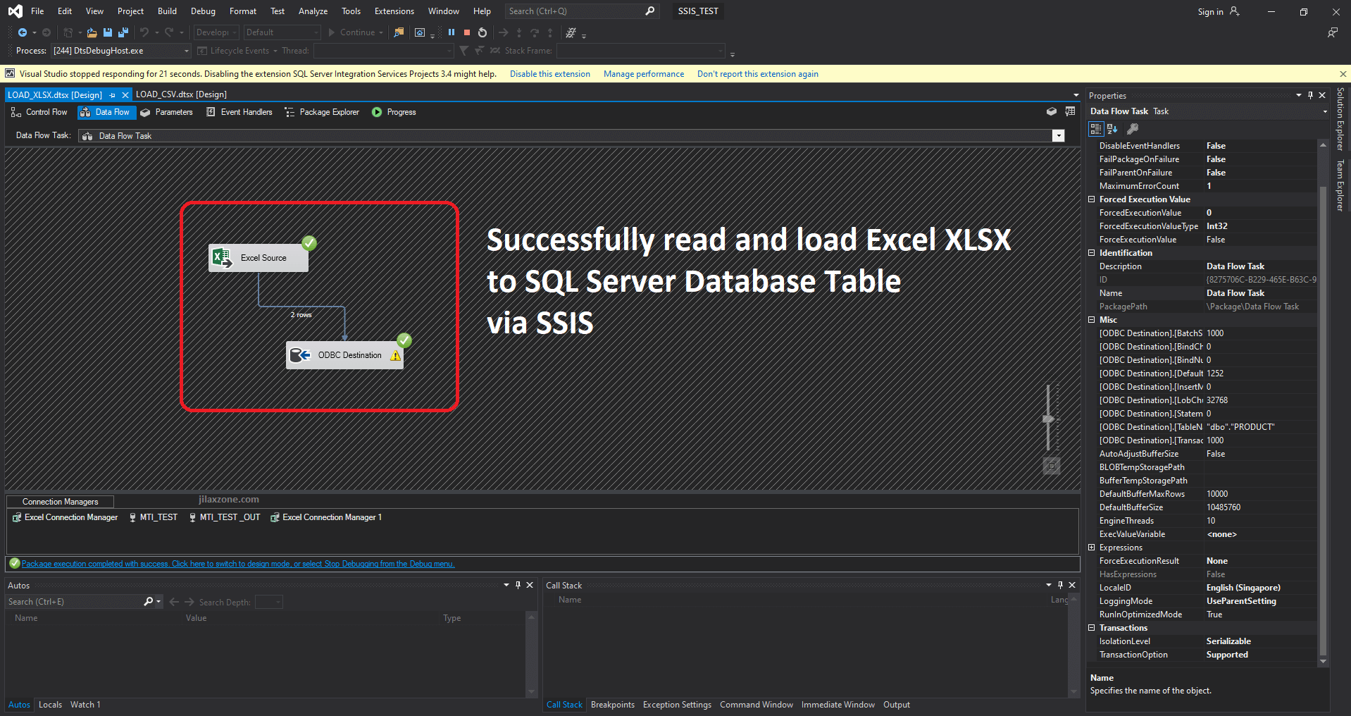Switch to Parameters tab
Screen dimensions: 1351x716
(166, 112)
